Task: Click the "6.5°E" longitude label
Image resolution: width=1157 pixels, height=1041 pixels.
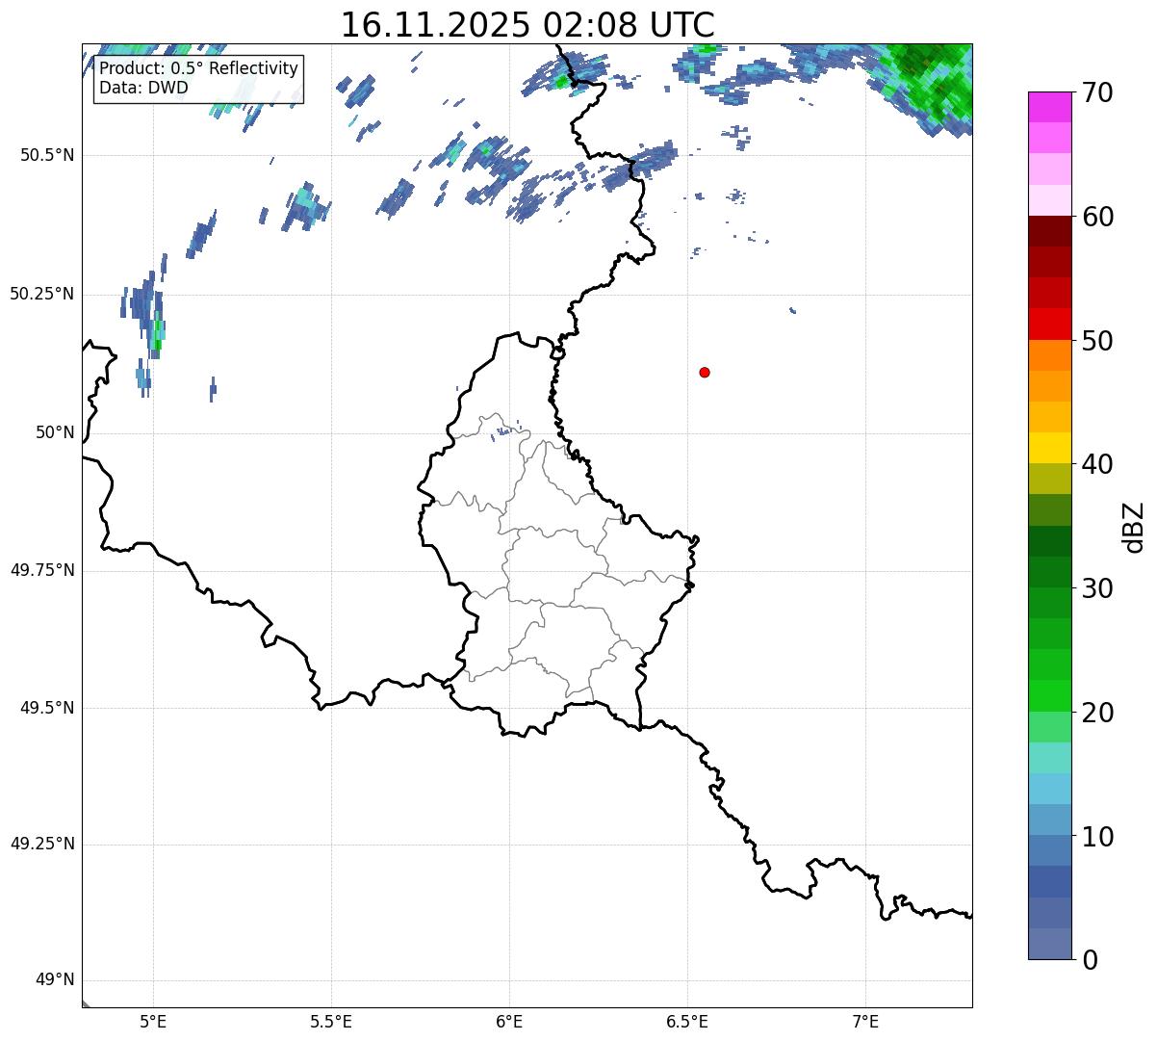Action: coord(687,1021)
